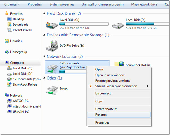Expand the Shared Folder Synchronization submenu arrow
This screenshot has height=135, width=170.
click(x=148, y=86)
